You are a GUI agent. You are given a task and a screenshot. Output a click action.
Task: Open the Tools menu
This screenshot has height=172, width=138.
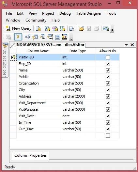[x=112, y=13]
